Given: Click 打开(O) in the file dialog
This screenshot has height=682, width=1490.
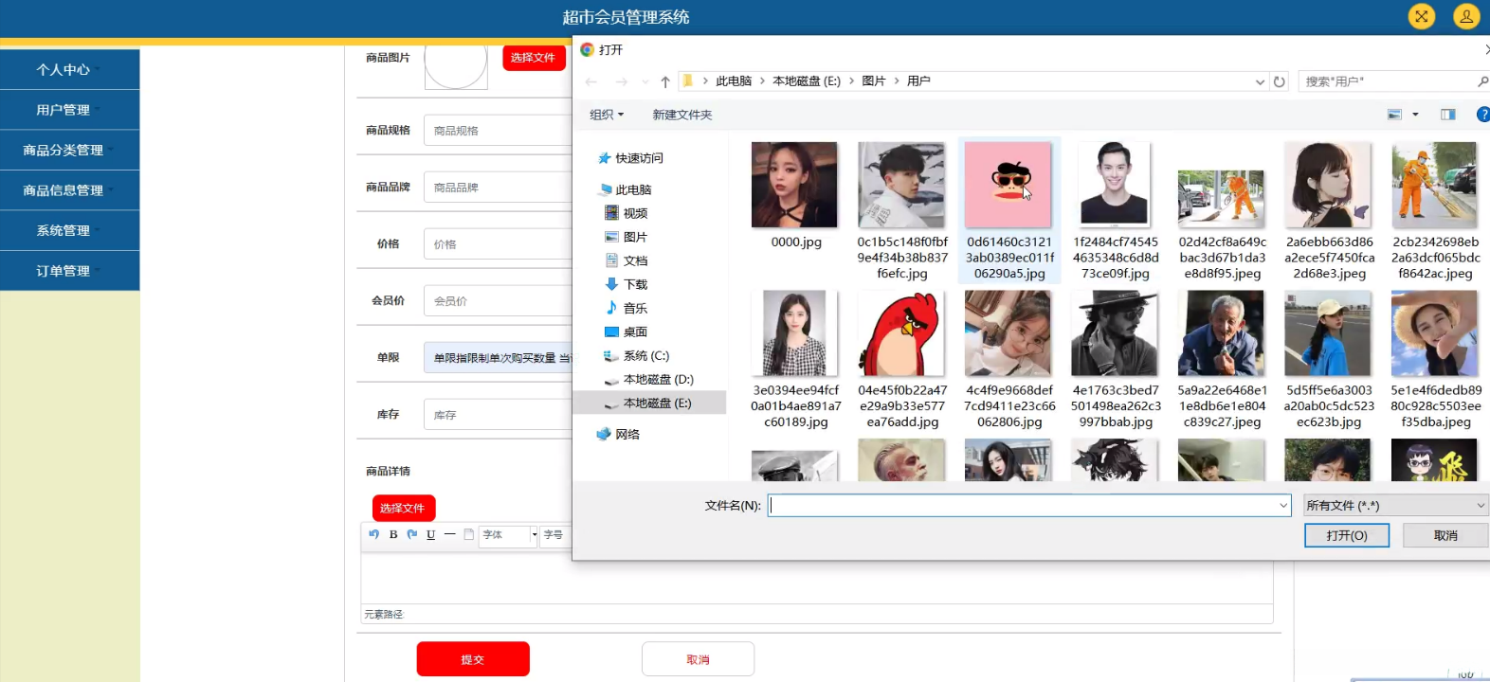Looking at the screenshot, I should point(1347,535).
